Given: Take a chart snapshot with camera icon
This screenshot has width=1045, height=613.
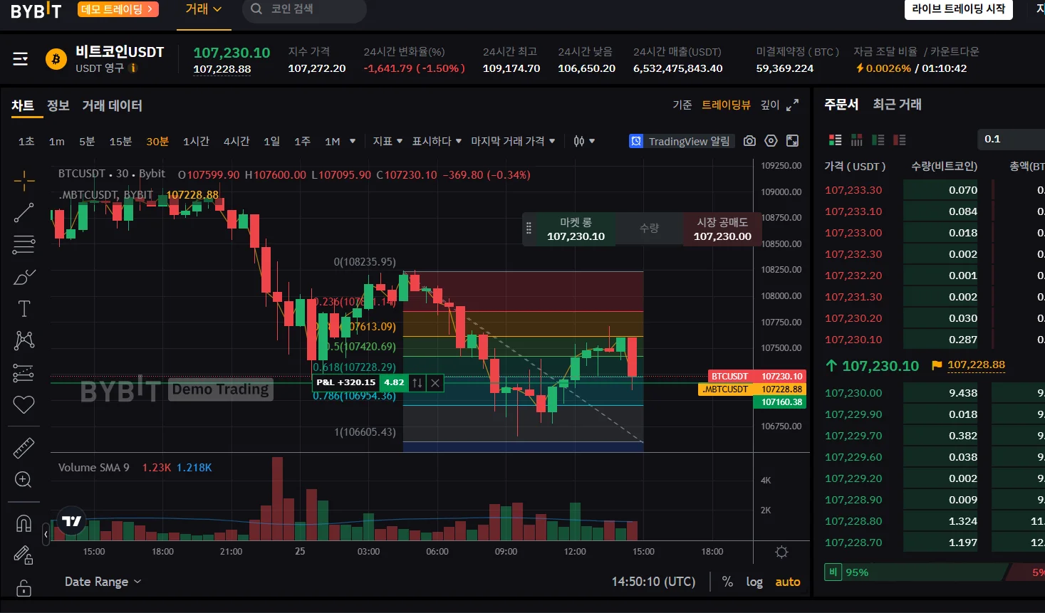Looking at the screenshot, I should click(749, 141).
